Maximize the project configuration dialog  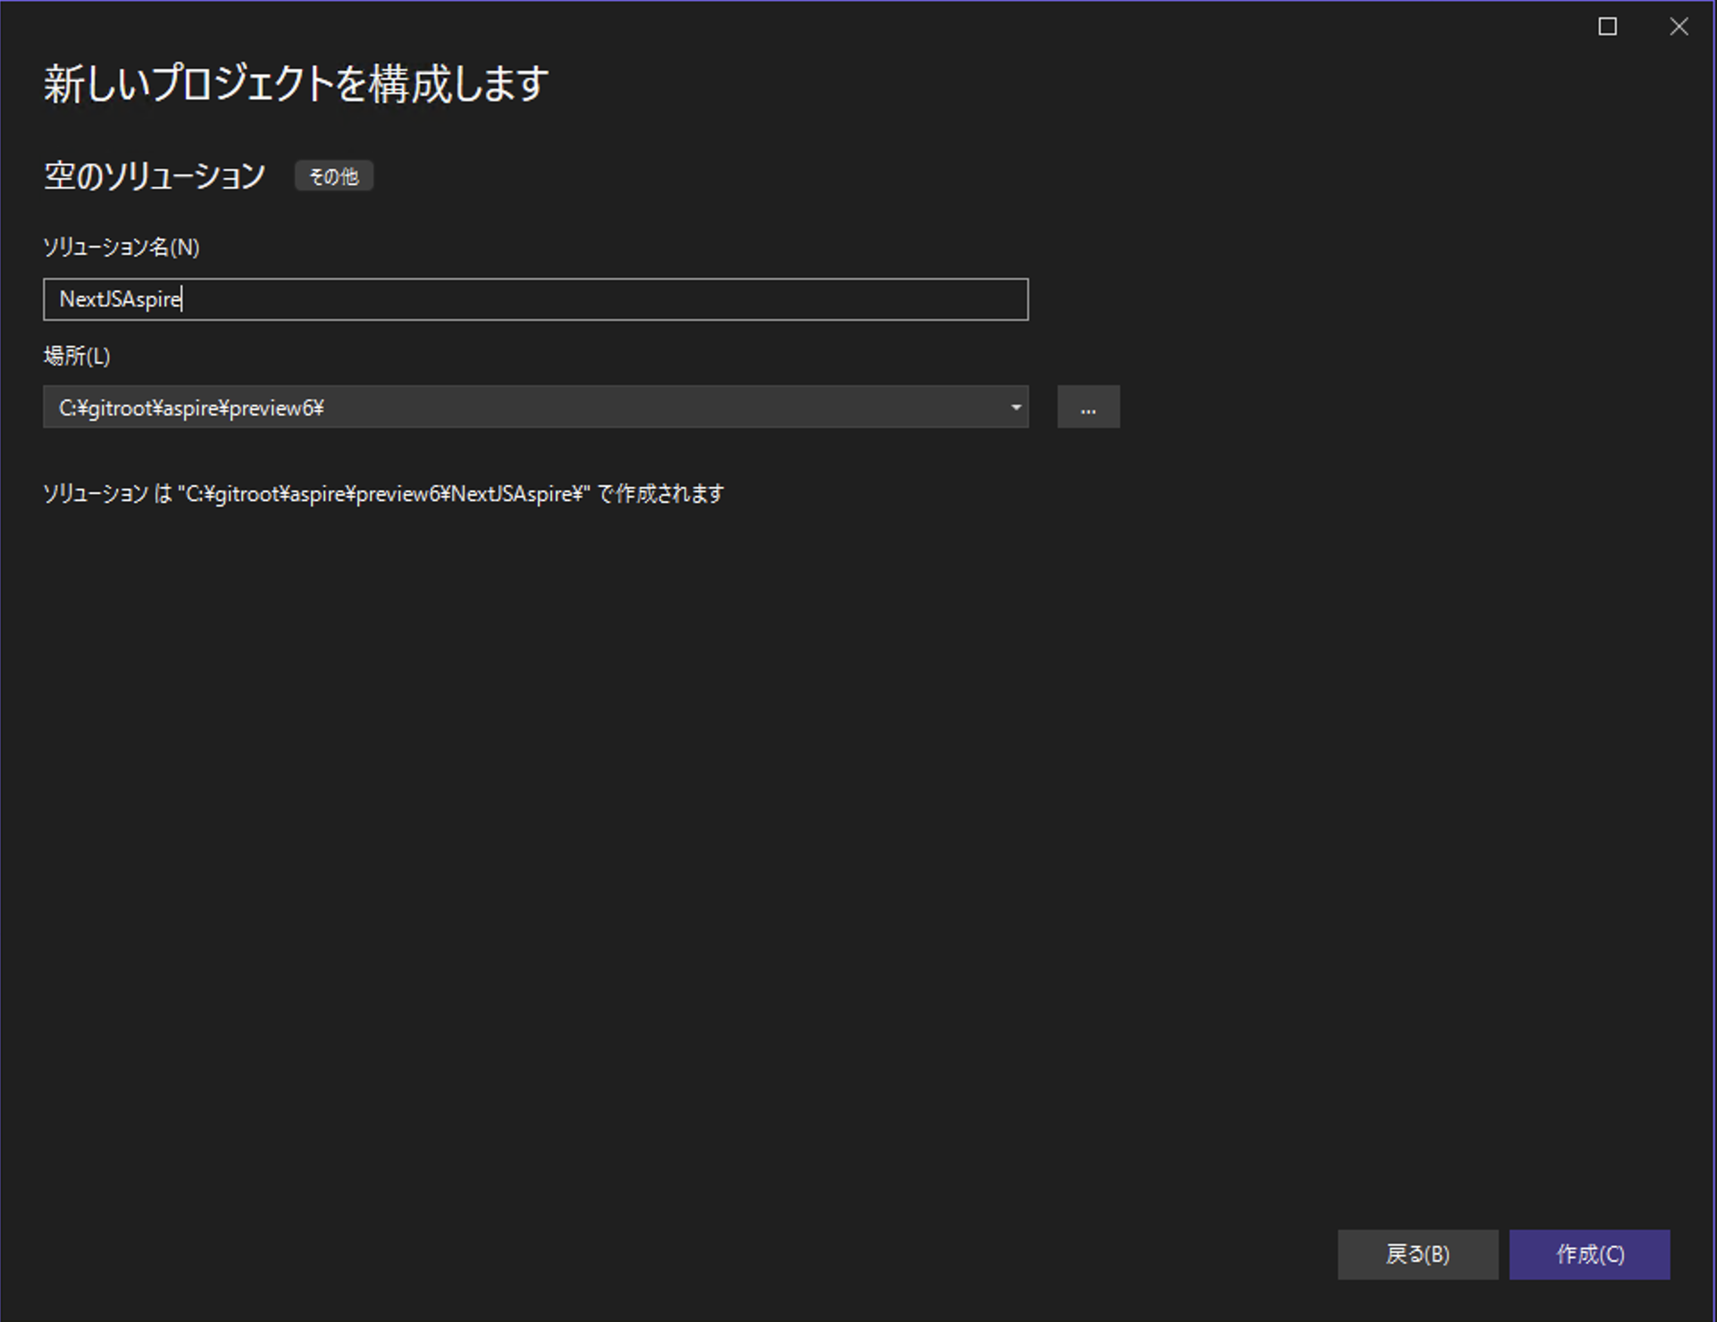coord(1607,26)
